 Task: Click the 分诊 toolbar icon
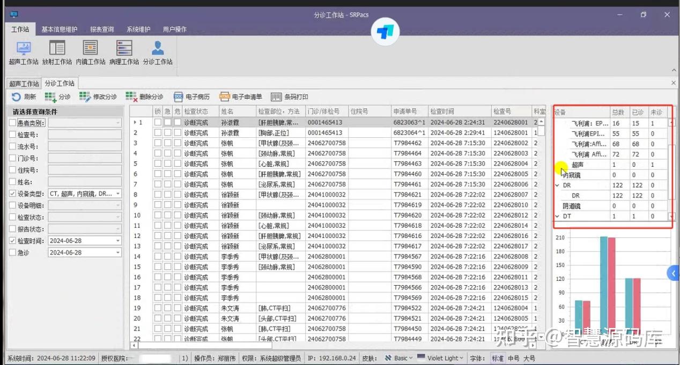50,97
